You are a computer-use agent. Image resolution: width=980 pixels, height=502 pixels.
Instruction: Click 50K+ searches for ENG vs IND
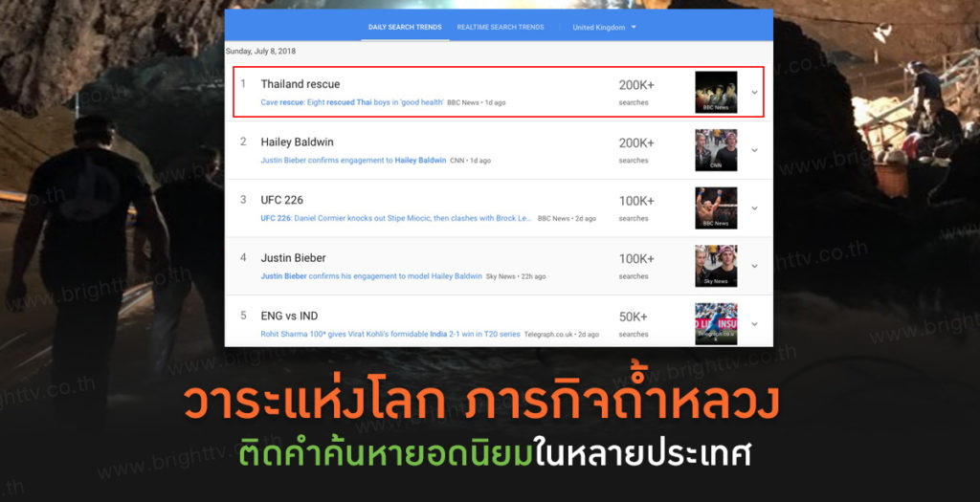[634, 324]
